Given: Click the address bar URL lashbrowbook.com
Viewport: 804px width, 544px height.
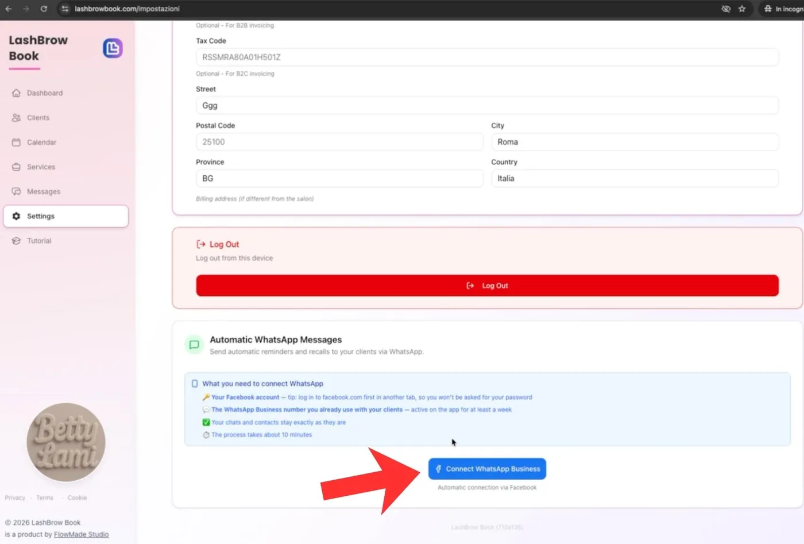Looking at the screenshot, I should (x=127, y=9).
